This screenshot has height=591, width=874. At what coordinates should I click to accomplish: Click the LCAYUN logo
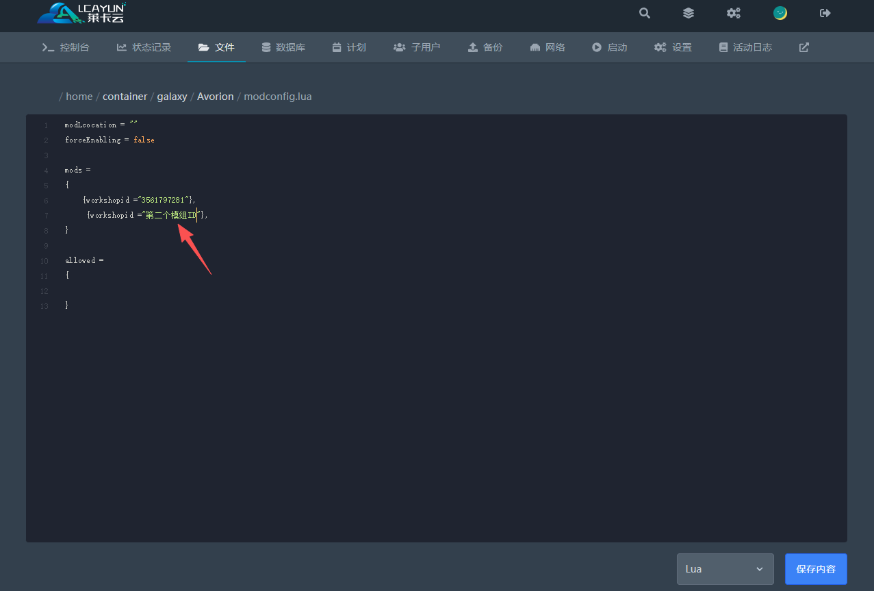click(x=81, y=13)
